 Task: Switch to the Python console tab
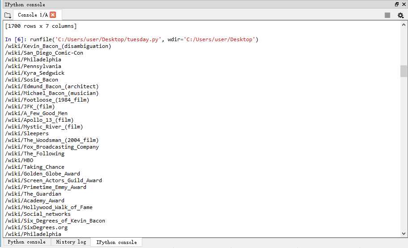[26, 242]
